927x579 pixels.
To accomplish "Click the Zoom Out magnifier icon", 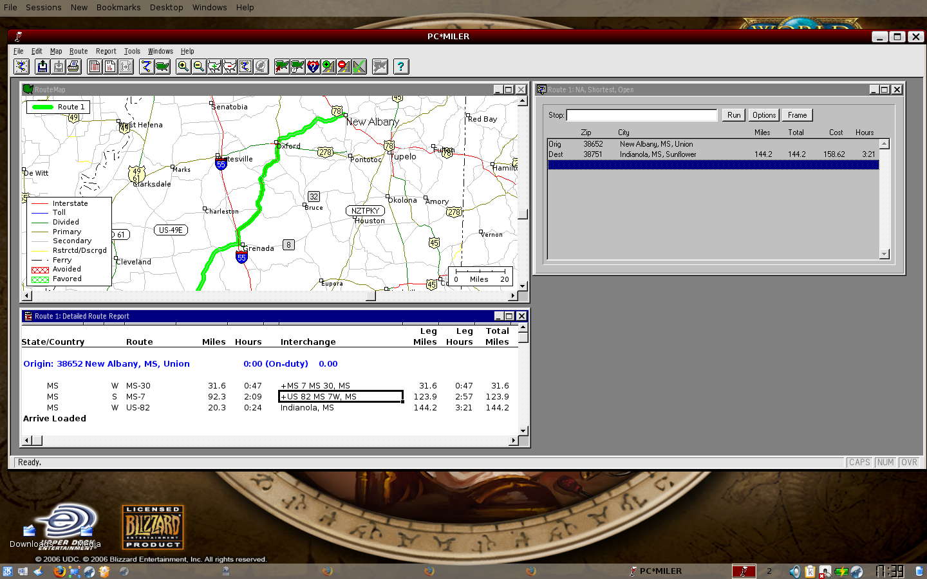I will click(x=199, y=66).
